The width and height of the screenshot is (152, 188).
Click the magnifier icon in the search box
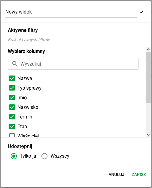pos(15,64)
